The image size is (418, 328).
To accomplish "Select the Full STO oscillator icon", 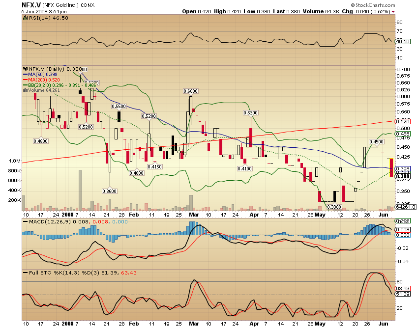I will pos(26,272).
